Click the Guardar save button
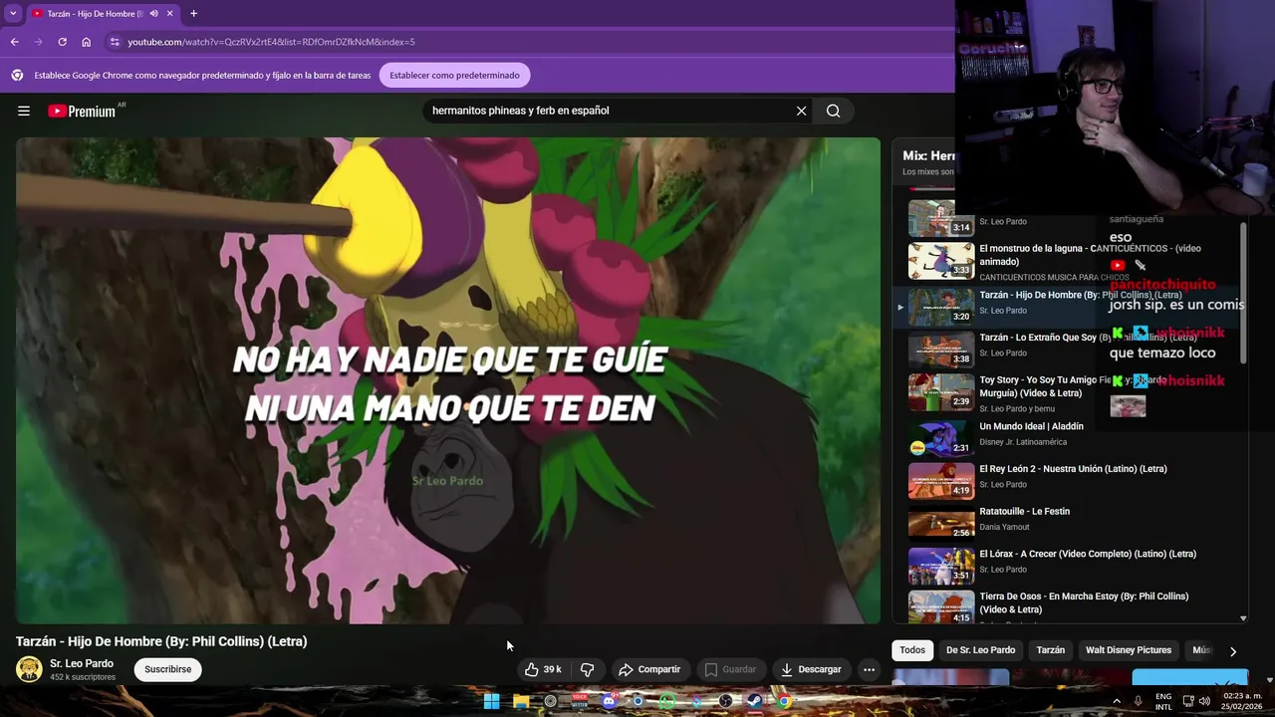Image resolution: width=1275 pixels, height=717 pixels. [x=730, y=669]
